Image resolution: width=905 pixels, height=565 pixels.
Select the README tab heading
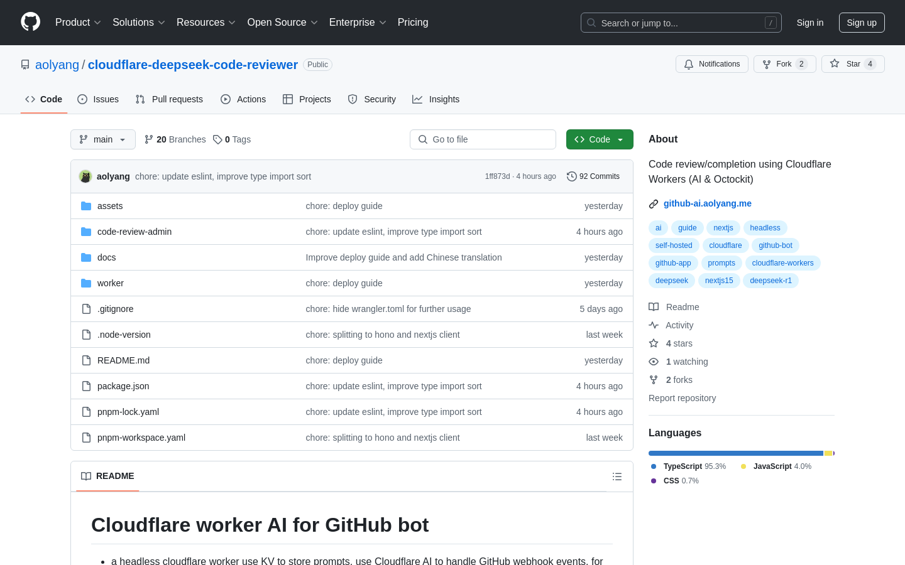[107, 476]
